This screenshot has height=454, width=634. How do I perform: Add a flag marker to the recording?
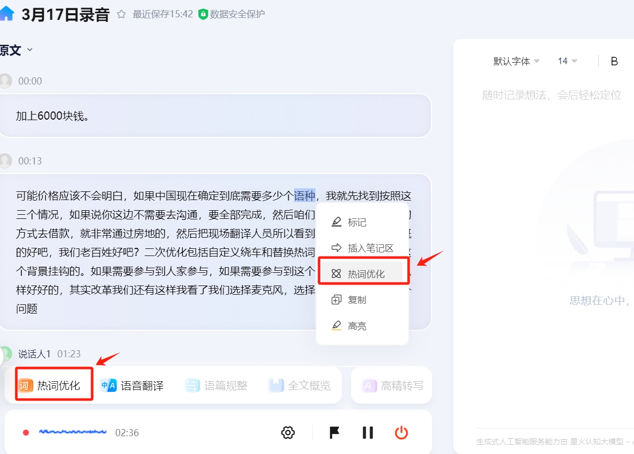334,433
